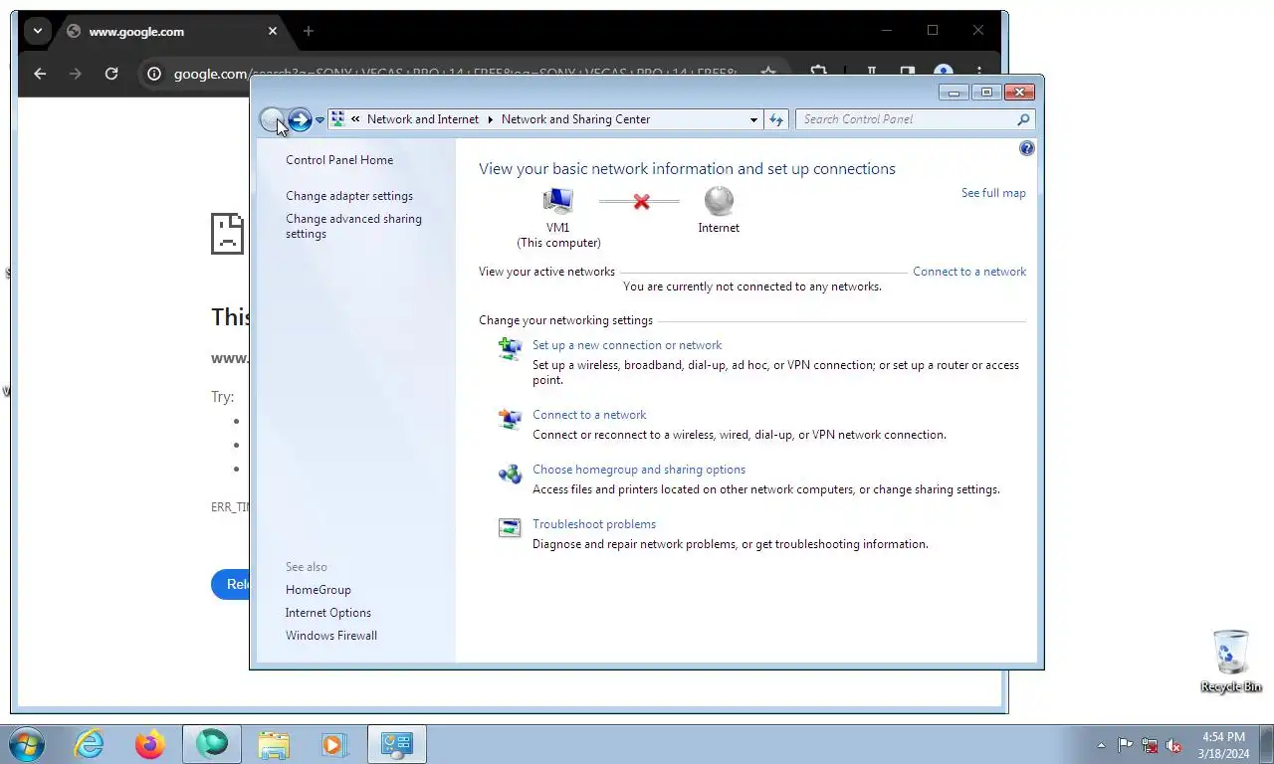1274x764 pixels.
Task: Click Connect to a network beside active networks
Action: 969,272
